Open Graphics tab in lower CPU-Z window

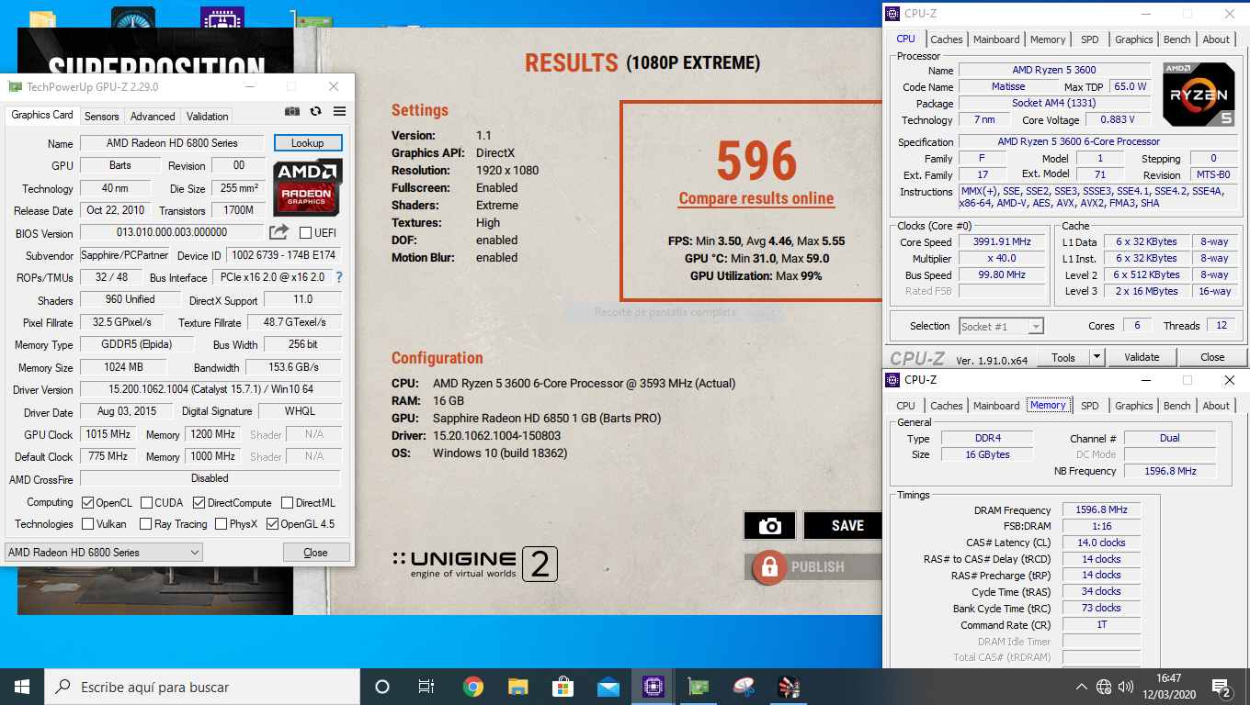tap(1133, 406)
